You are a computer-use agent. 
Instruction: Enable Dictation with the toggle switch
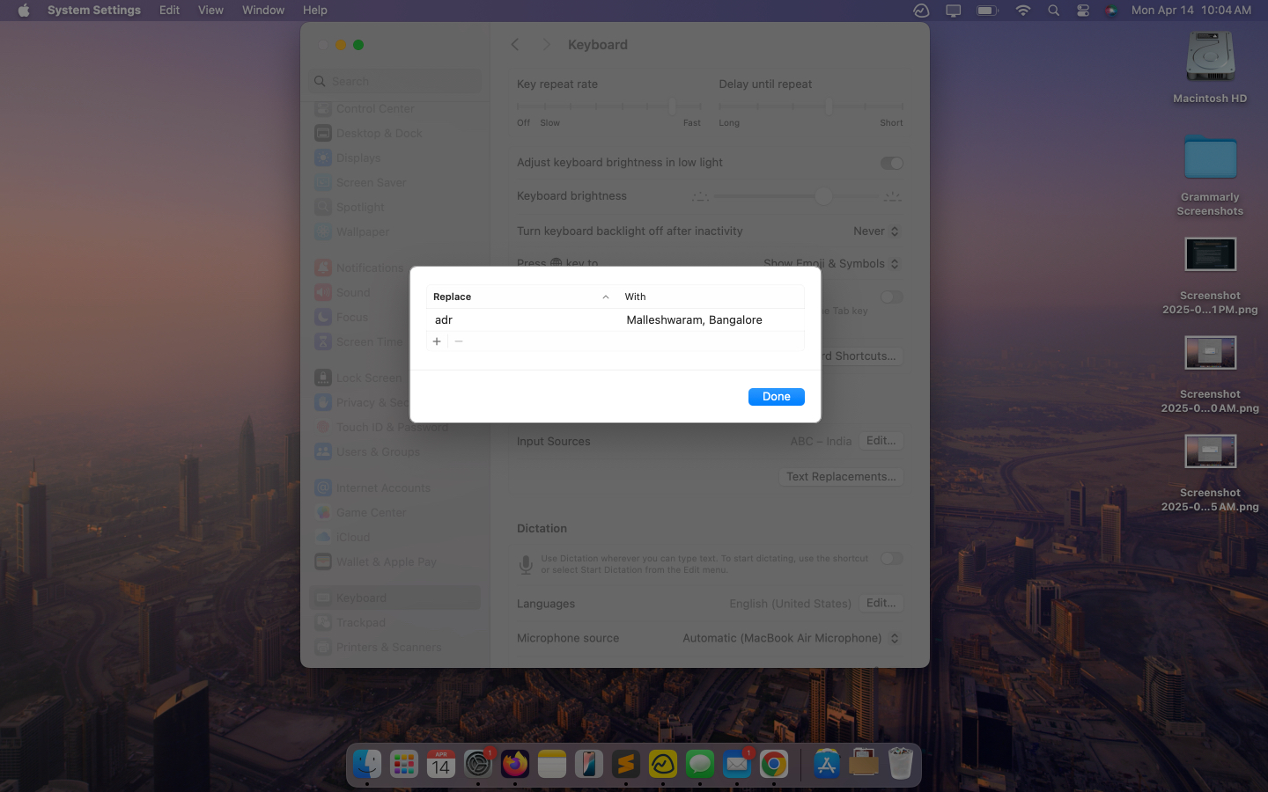click(891, 558)
